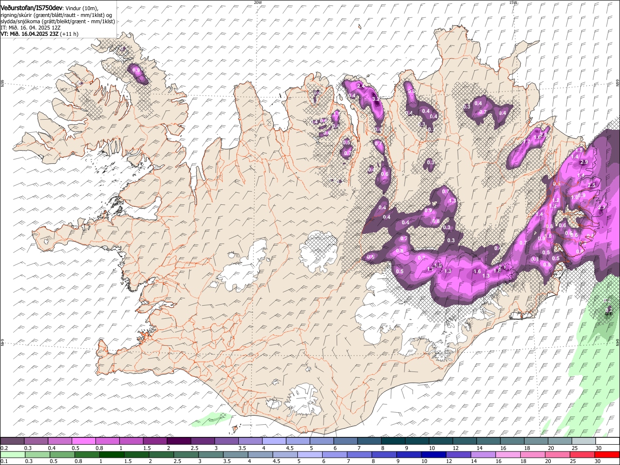The height and width of the screenshot is (465, 620).
Task: Select the lower legend swatch between 0.8 and 1
Action: [87, 454]
